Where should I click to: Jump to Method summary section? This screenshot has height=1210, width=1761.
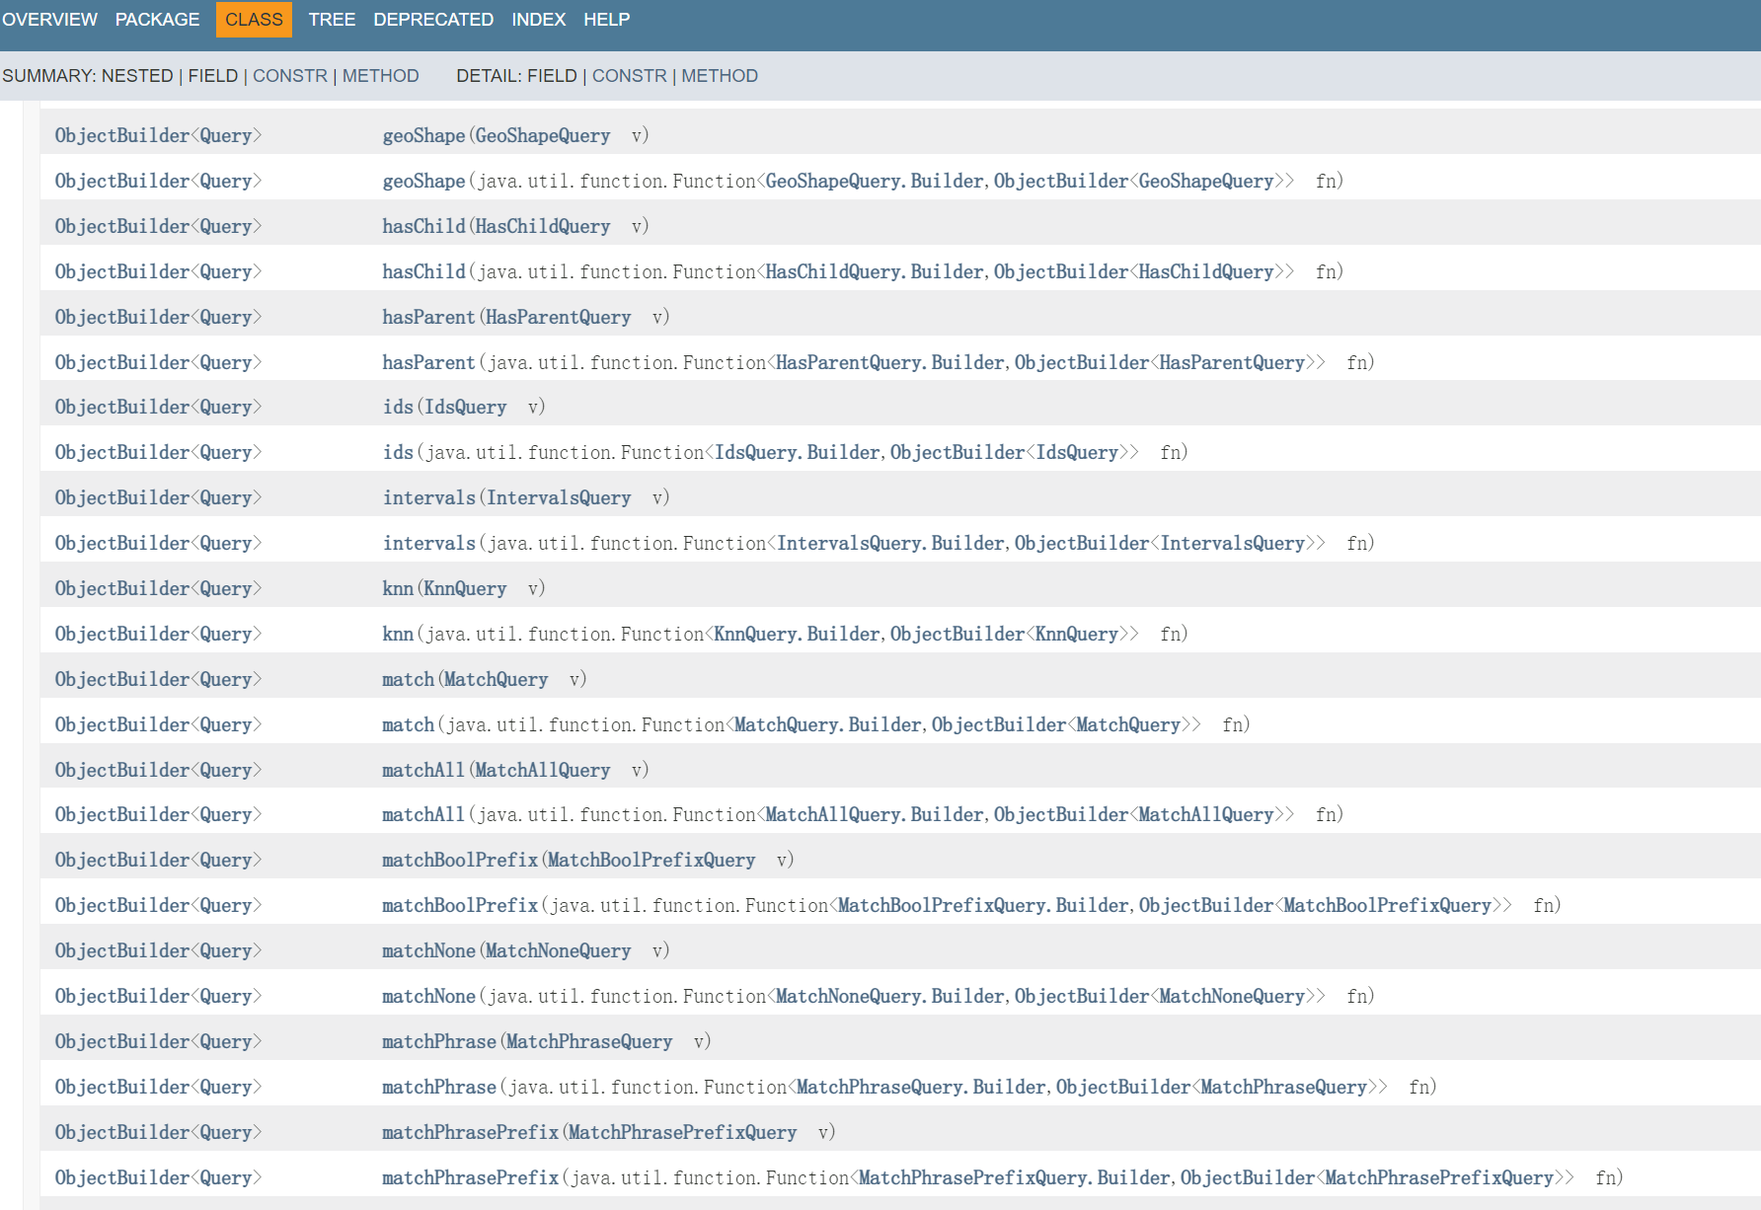pos(380,76)
